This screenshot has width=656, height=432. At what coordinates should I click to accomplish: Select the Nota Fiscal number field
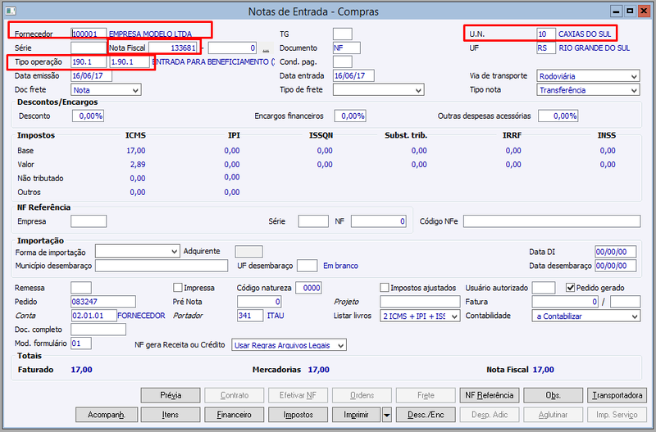[173, 48]
